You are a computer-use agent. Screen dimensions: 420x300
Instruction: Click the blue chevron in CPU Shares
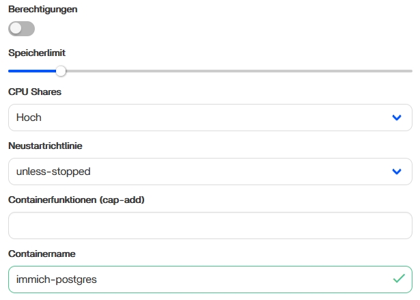coord(397,118)
